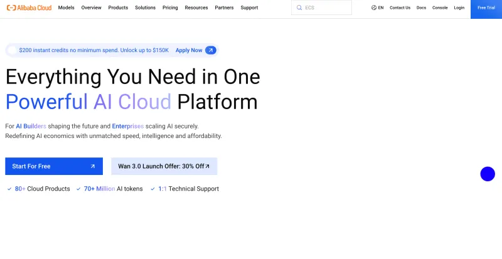This screenshot has width=502, height=259.
Task: Click the search magnifier icon
Action: click(x=299, y=8)
